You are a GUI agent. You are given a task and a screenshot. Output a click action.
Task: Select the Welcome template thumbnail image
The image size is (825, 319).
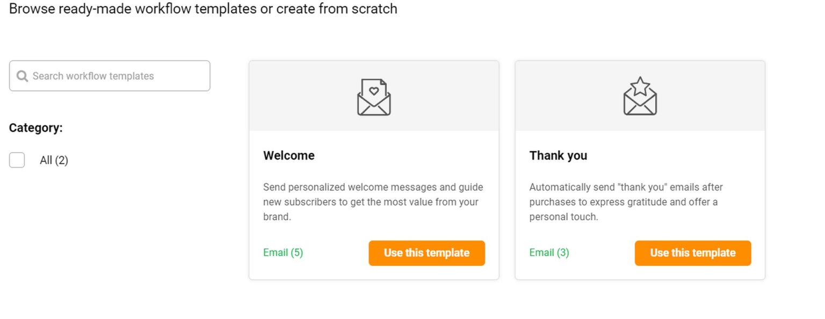(373, 95)
